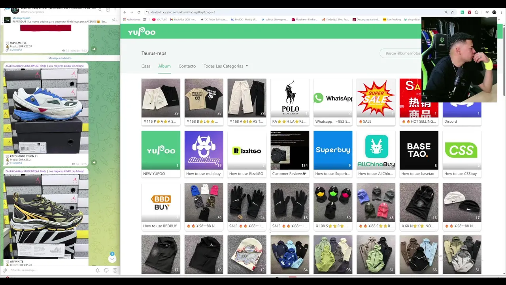Open the Telegram channel avatar

click(x=15, y=10)
